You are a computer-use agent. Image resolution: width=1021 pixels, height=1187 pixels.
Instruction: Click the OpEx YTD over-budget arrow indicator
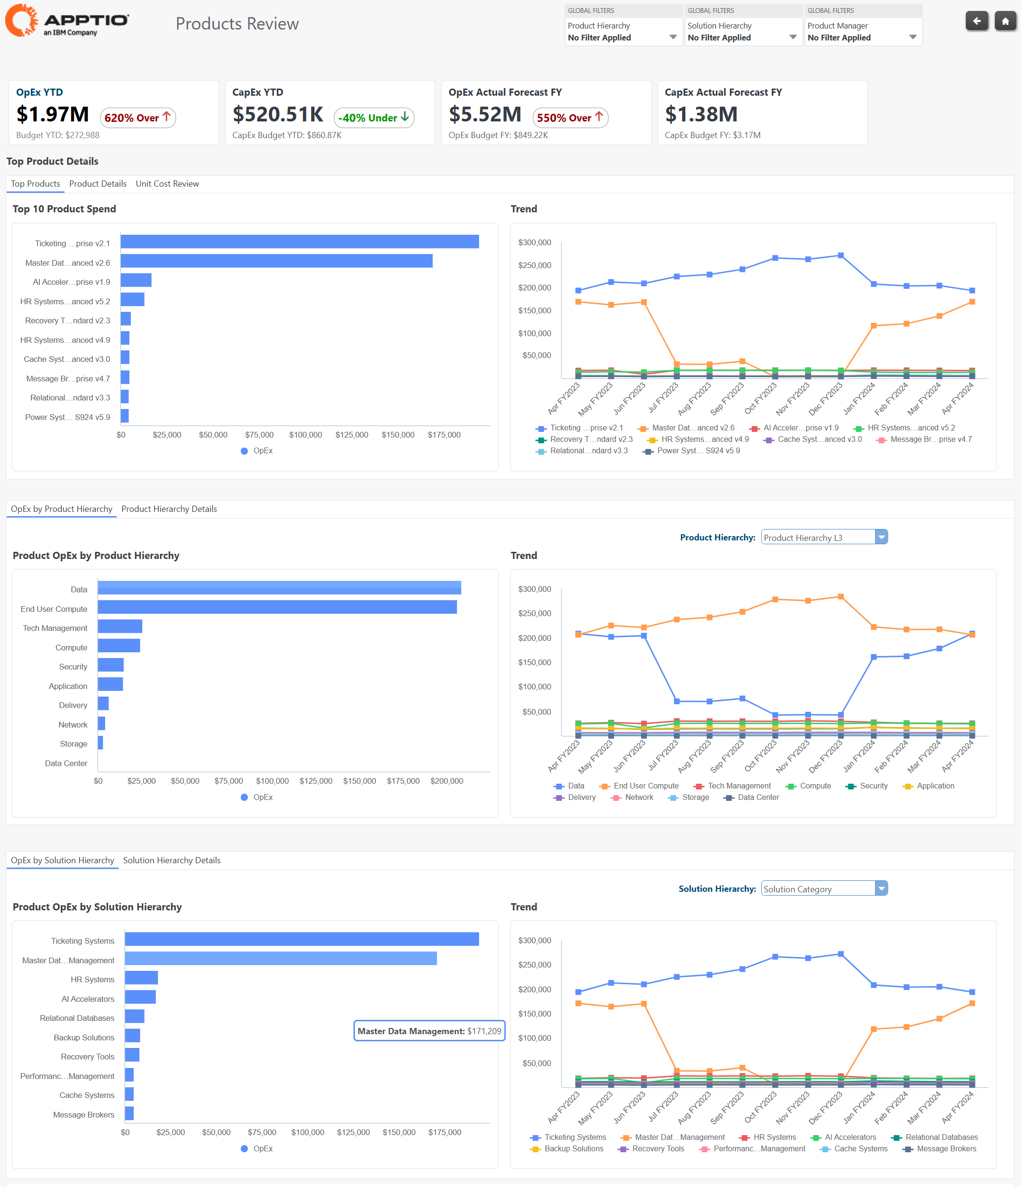(x=167, y=117)
